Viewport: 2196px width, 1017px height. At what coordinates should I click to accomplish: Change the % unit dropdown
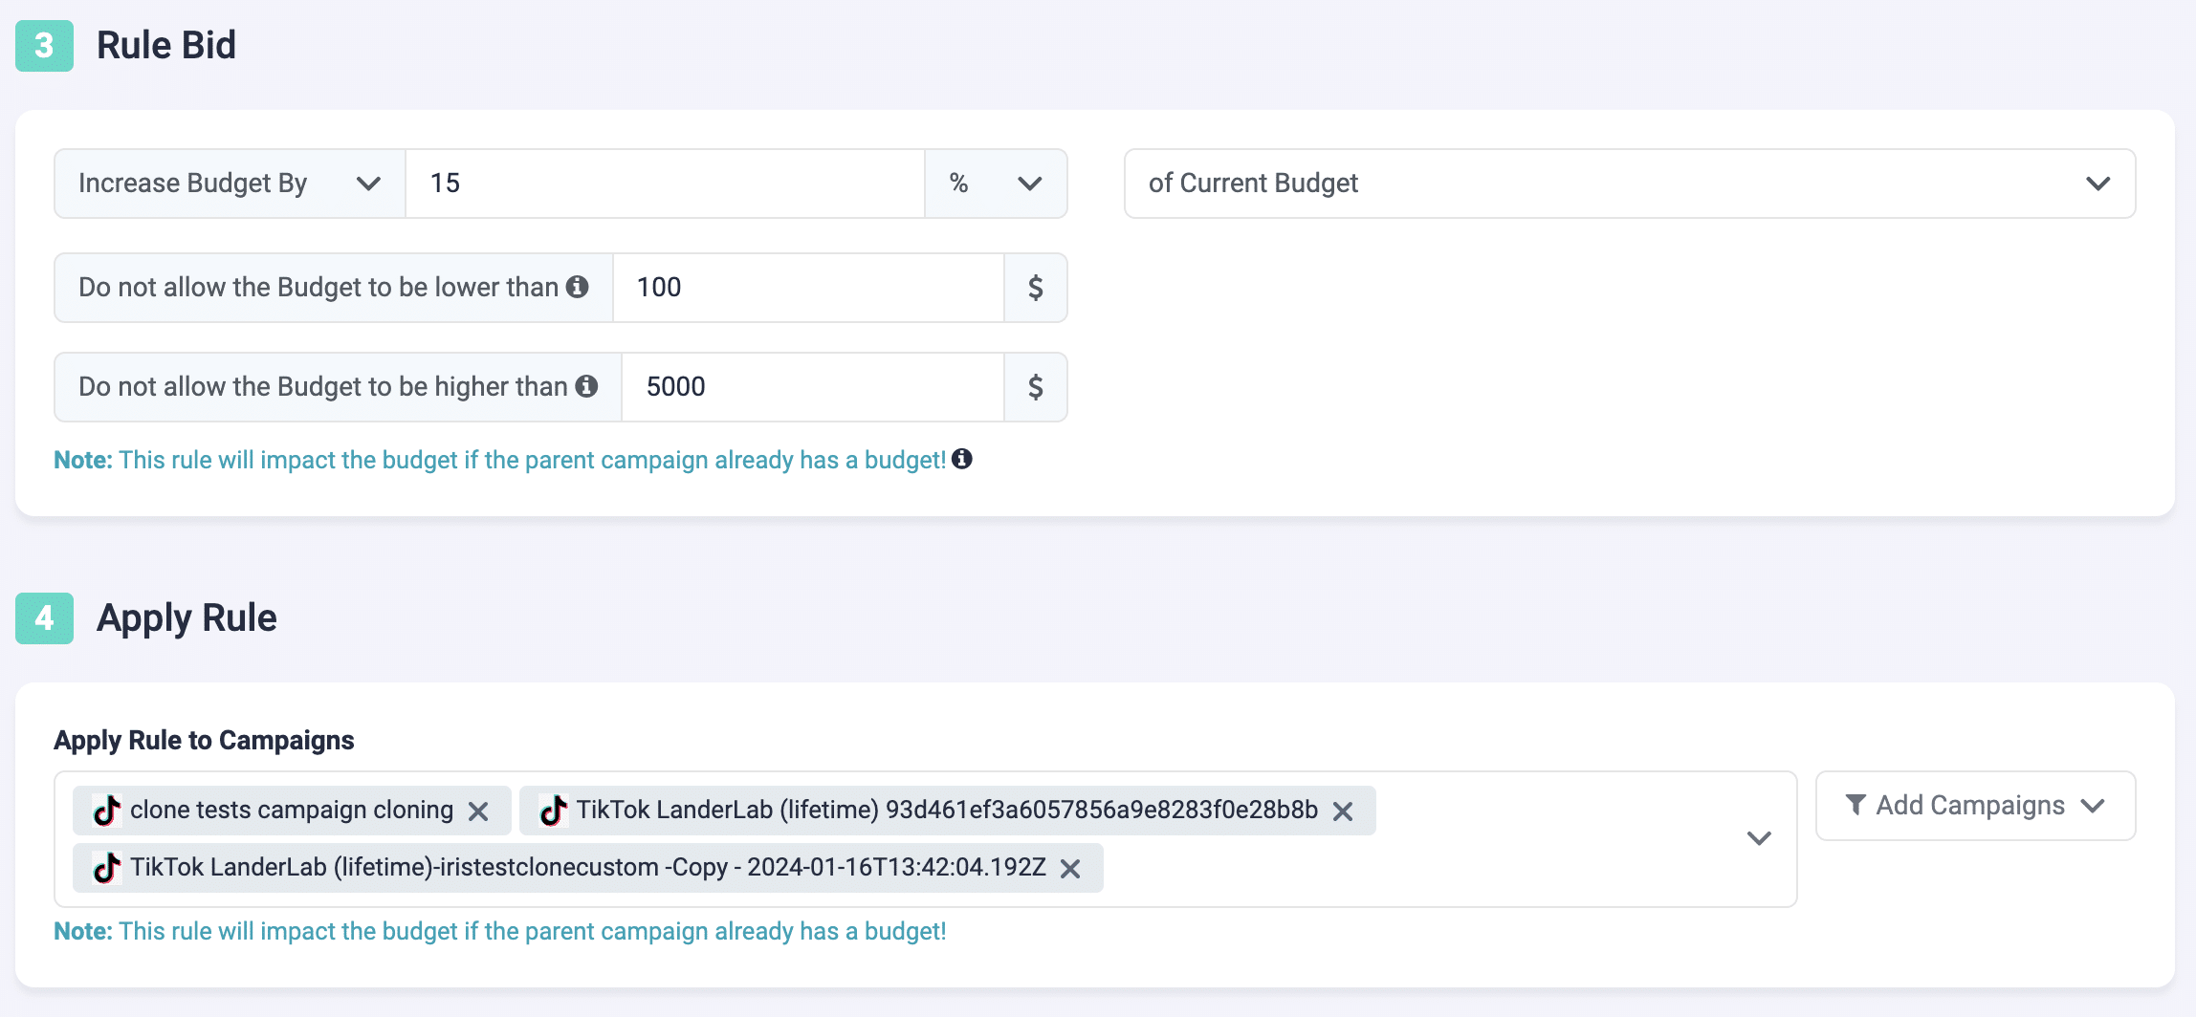pyautogui.click(x=996, y=184)
